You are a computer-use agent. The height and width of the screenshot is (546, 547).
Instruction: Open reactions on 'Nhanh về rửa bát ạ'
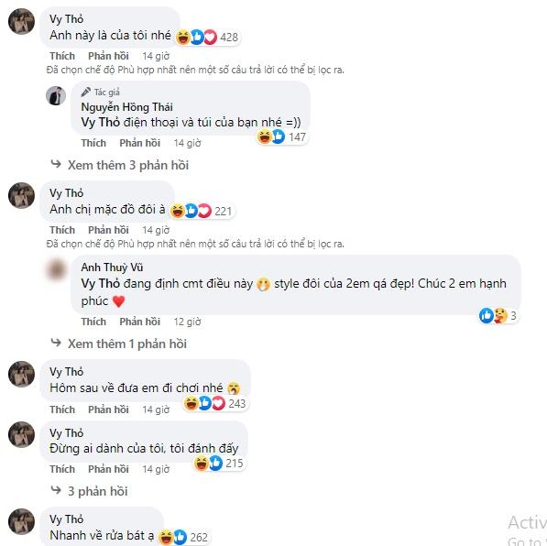pyautogui.click(x=183, y=537)
